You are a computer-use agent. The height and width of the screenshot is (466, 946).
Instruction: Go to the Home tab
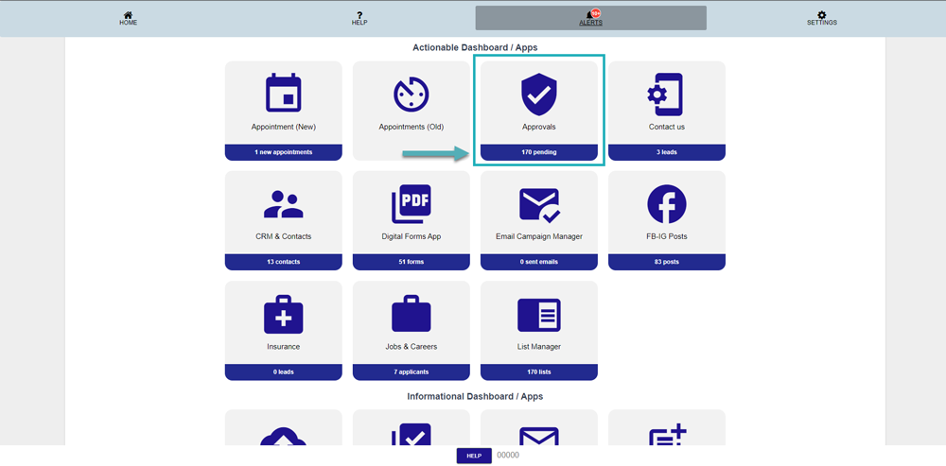click(128, 18)
